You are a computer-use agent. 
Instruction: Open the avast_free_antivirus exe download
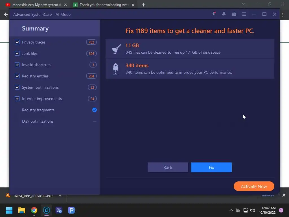(x=33, y=196)
